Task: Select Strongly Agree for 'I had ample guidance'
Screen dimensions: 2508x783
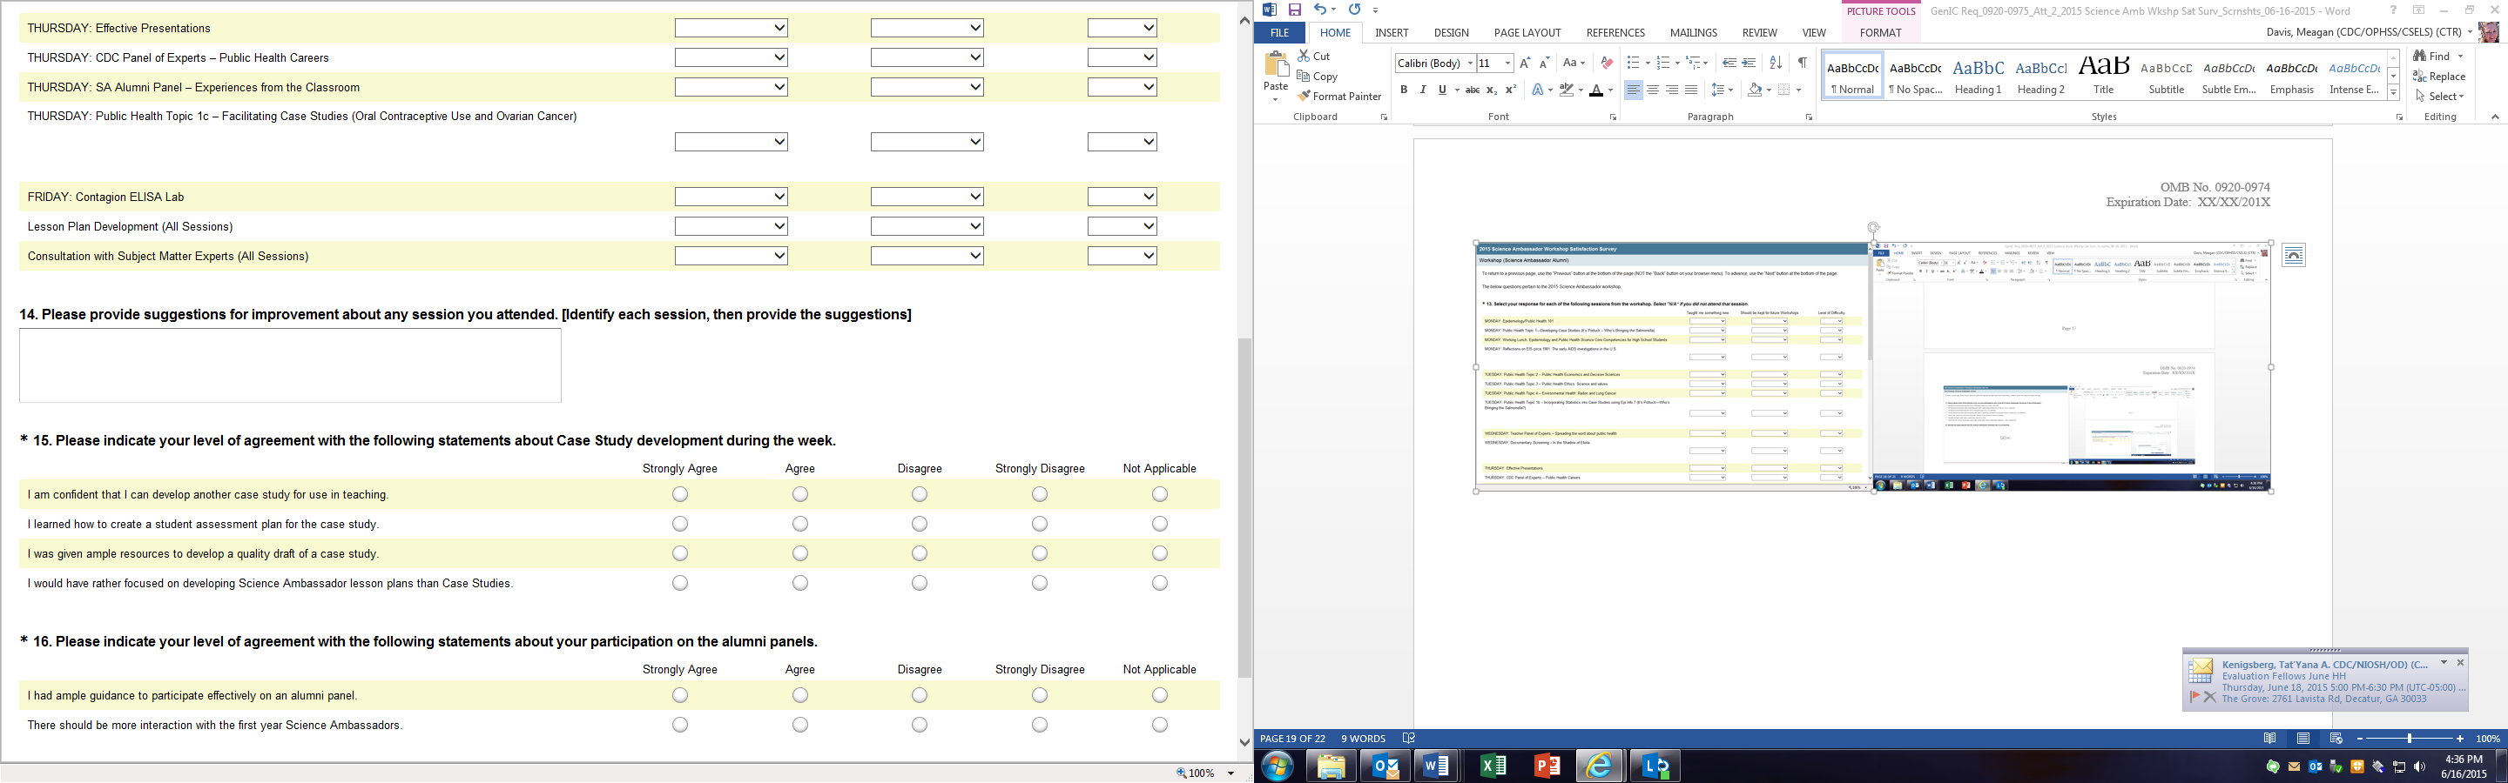Action: 679,695
